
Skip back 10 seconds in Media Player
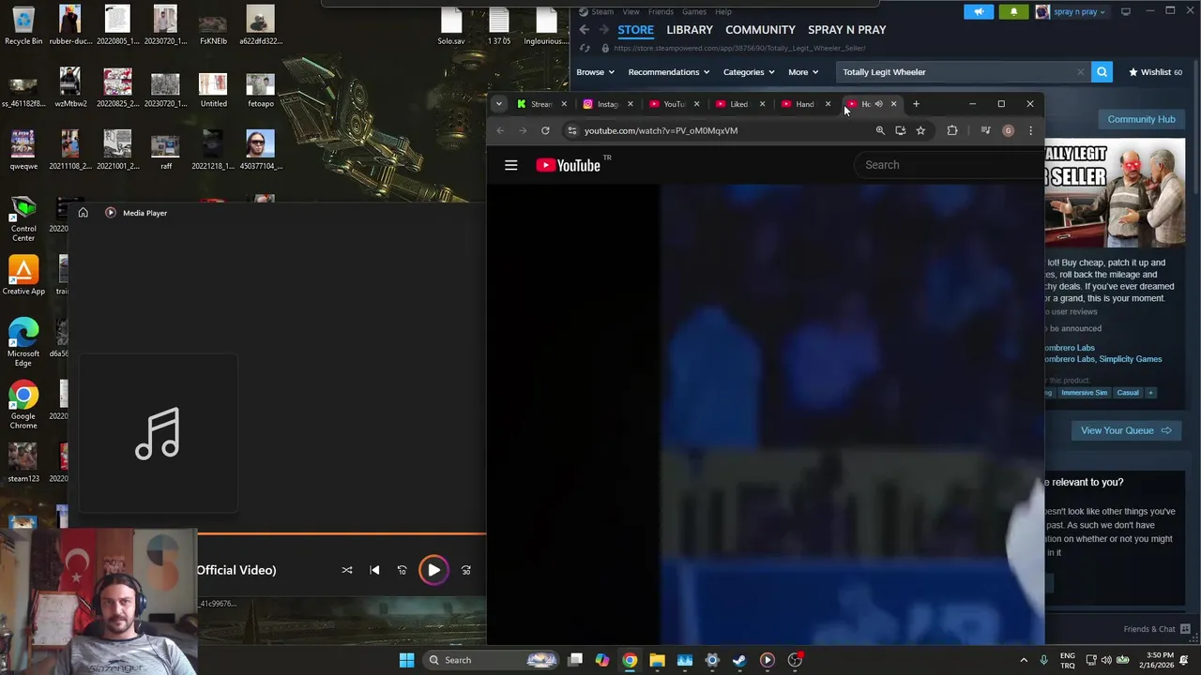coord(402,570)
